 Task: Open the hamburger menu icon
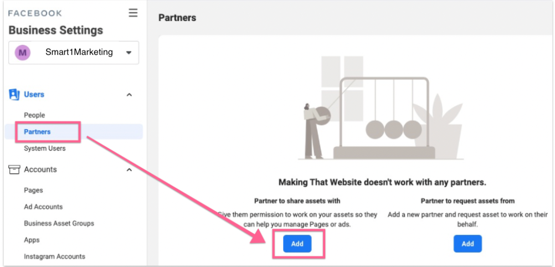pos(133,13)
